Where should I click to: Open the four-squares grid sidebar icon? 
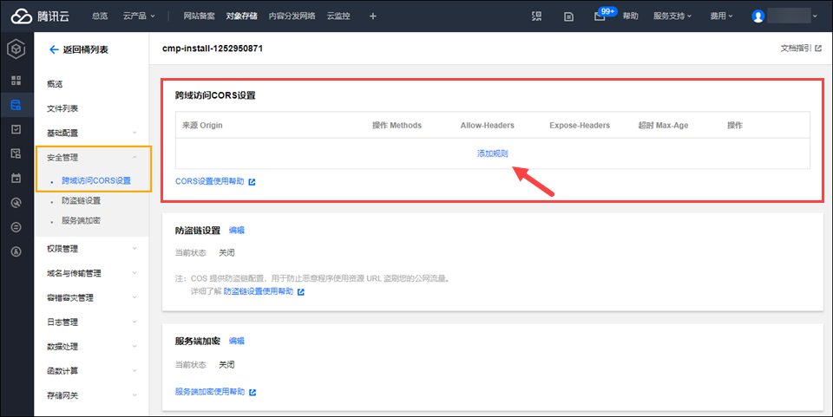[16, 81]
